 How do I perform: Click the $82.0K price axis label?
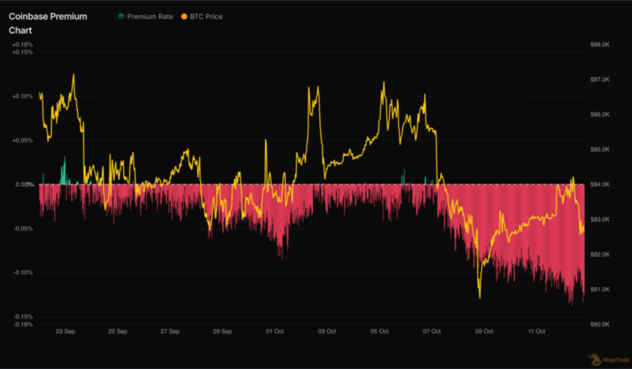click(x=600, y=254)
